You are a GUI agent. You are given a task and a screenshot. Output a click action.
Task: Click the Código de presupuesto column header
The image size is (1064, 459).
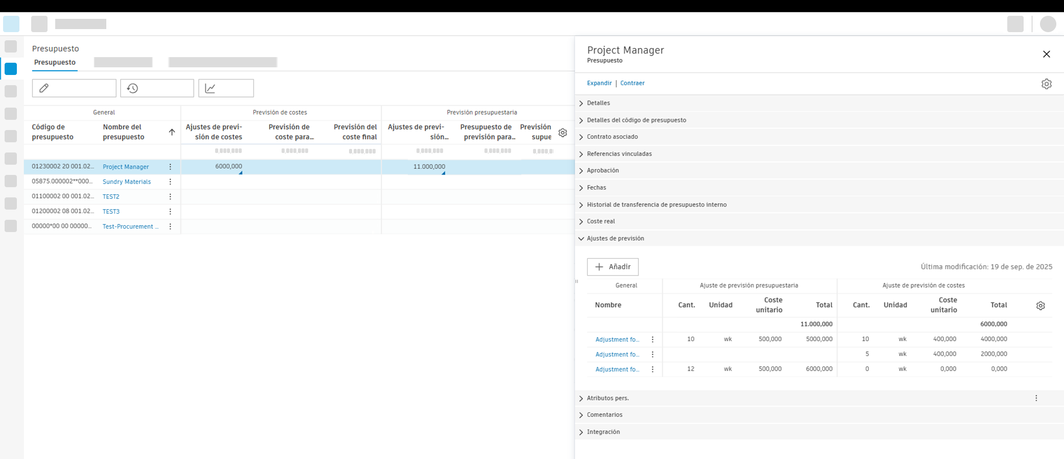click(x=53, y=132)
